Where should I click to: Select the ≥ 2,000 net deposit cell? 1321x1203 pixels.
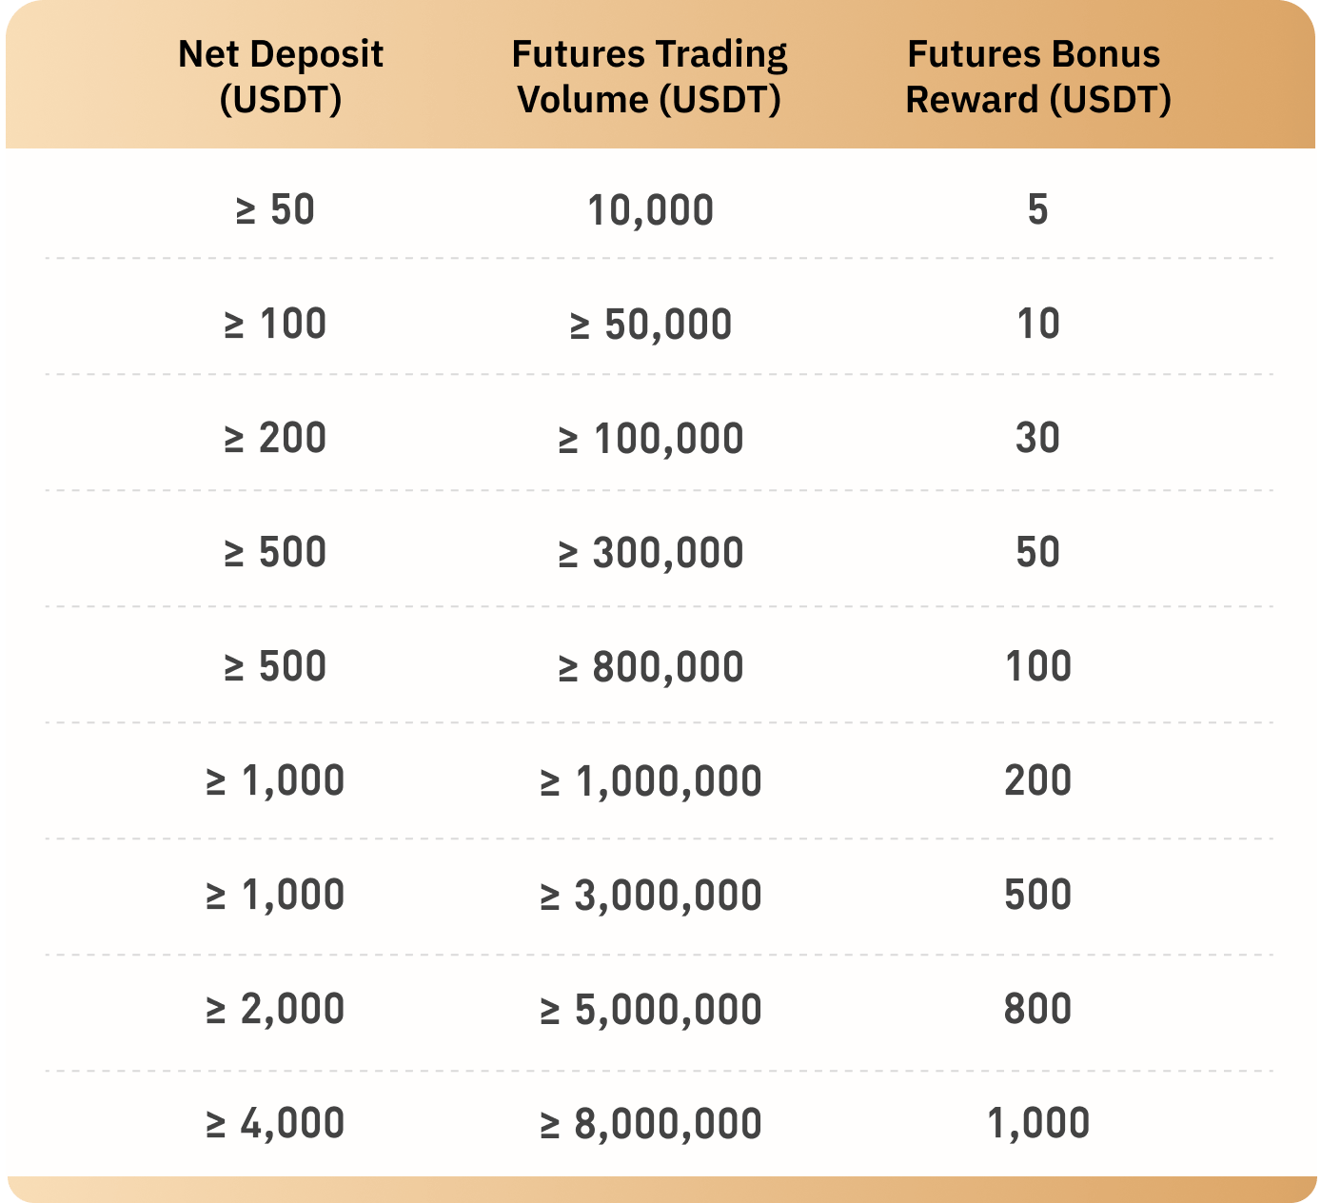pos(275,1009)
